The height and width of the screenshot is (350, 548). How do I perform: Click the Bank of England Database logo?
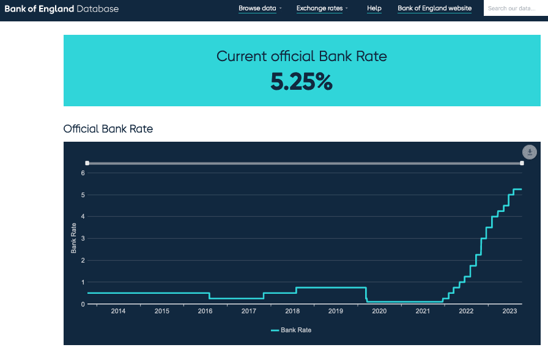tap(62, 9)
